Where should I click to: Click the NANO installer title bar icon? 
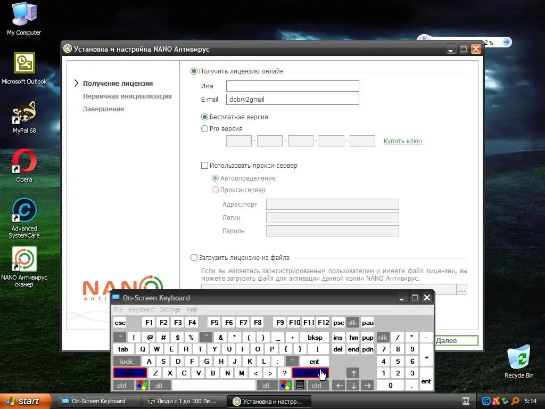(68, 49)
